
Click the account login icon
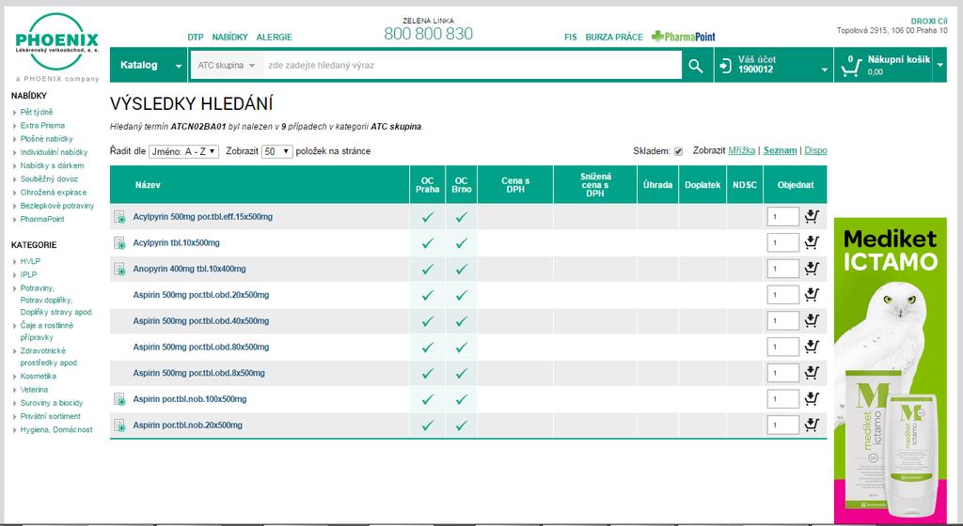click(725, 65)
